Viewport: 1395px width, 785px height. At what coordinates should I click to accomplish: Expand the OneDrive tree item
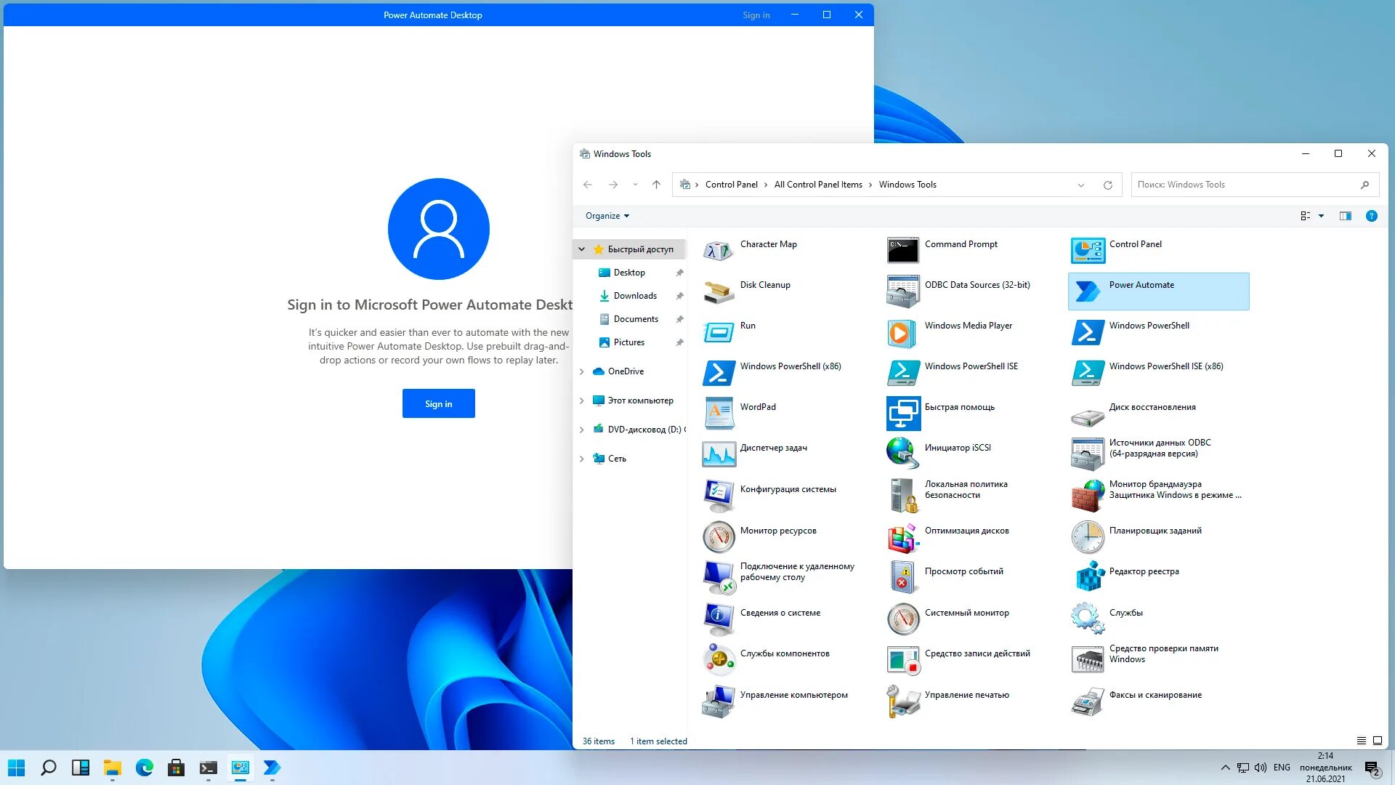(x=581, y=371)
